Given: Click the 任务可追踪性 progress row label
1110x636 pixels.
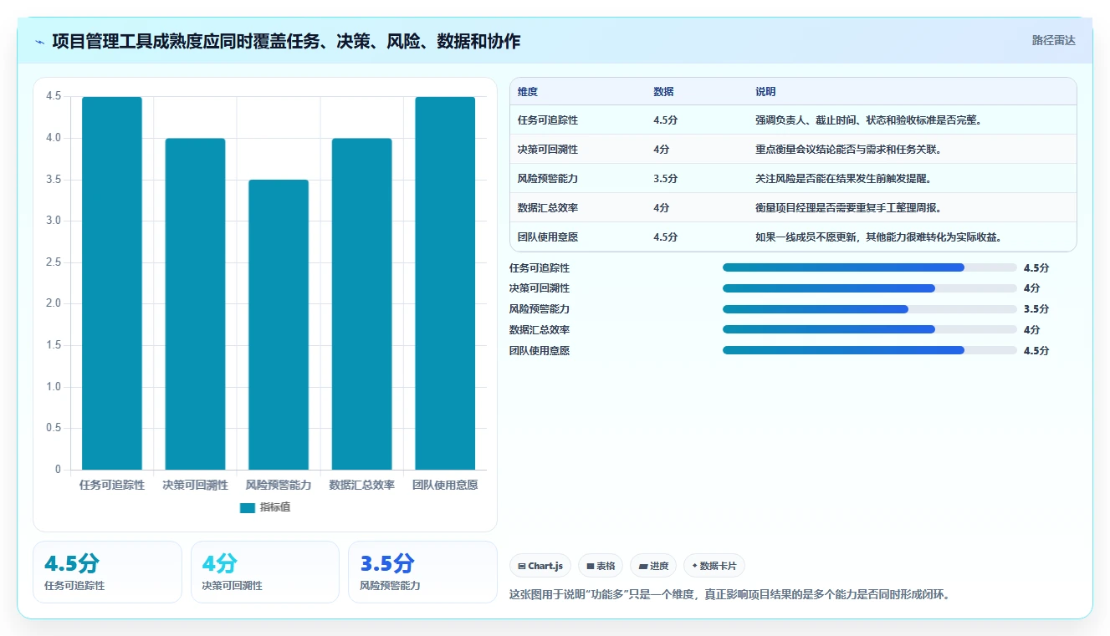Looking at the screenshot, I should click(x=540, y=268).
